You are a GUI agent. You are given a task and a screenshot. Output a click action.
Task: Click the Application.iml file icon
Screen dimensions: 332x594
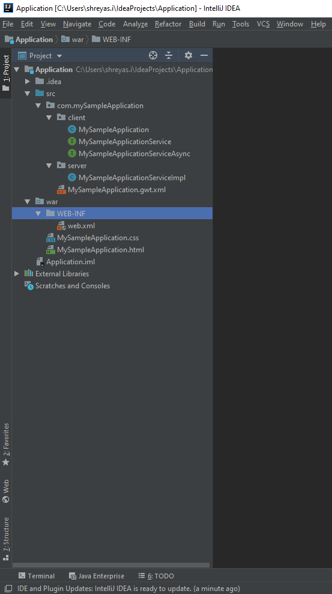(40, 262)
